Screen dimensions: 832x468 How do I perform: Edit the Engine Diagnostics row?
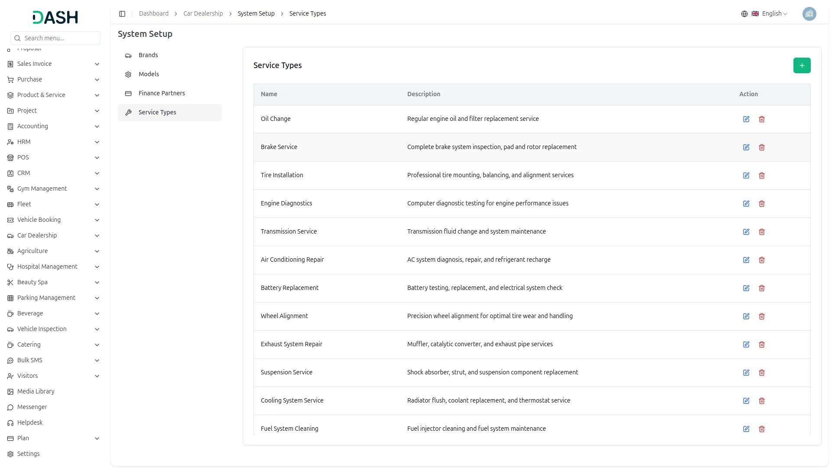point(746,204)
